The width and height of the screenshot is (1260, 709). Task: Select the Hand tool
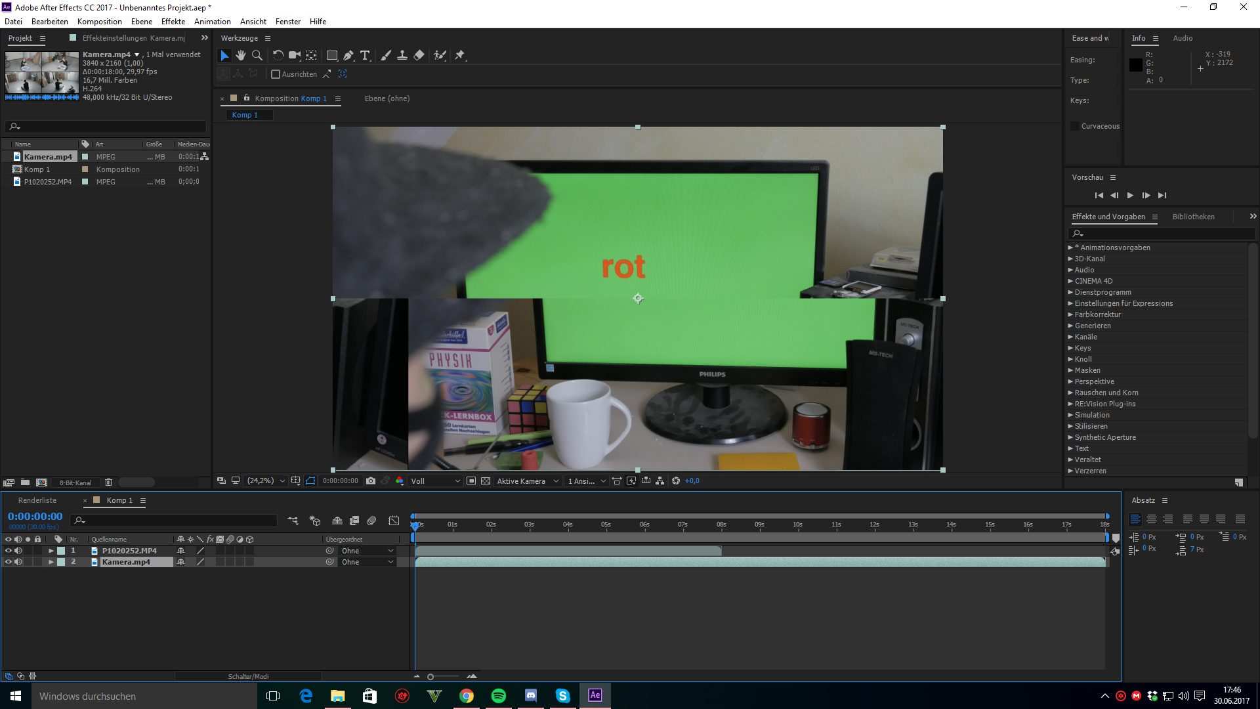[241, 56]
